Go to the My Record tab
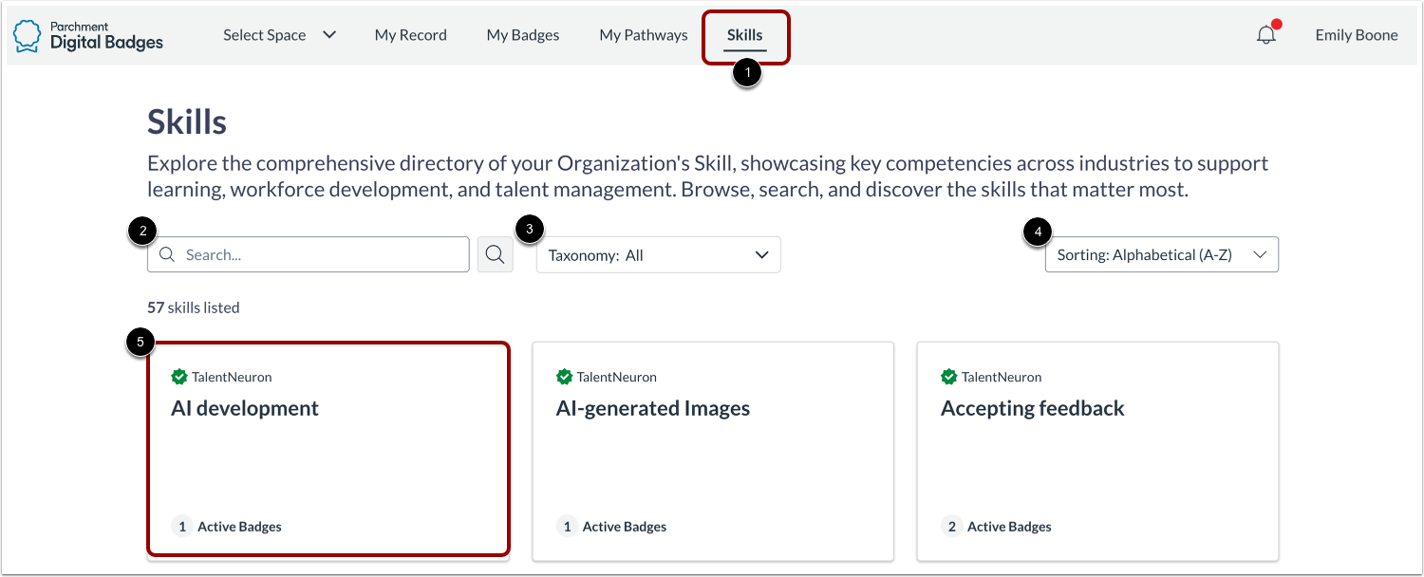The width and height of the screenshot is (1424, 577). [x=410, y=35]
